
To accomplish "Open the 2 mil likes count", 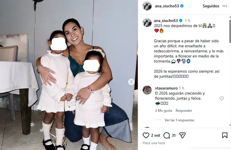I will tap(156, 135).
